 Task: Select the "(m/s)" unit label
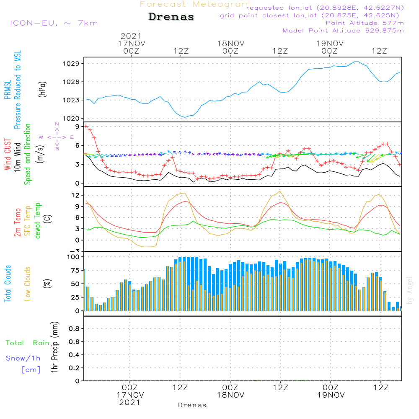[40, 154]
